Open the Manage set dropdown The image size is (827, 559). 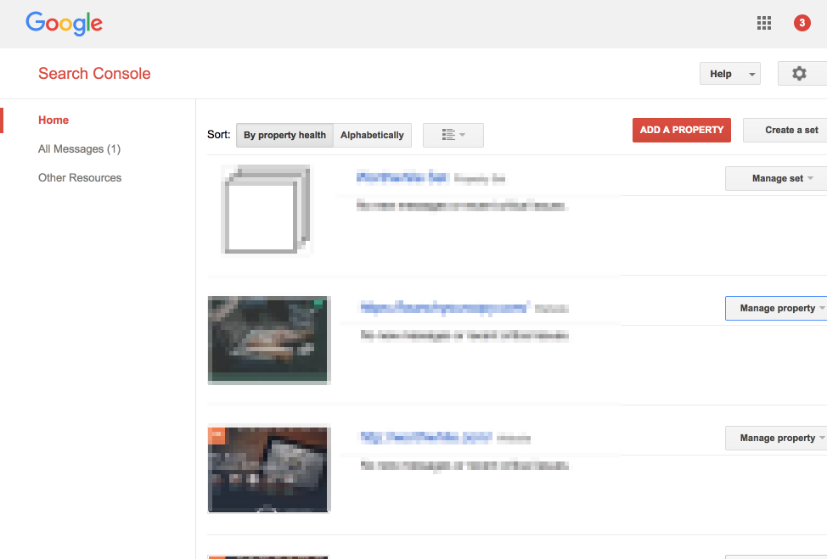[x=776, y=179]
